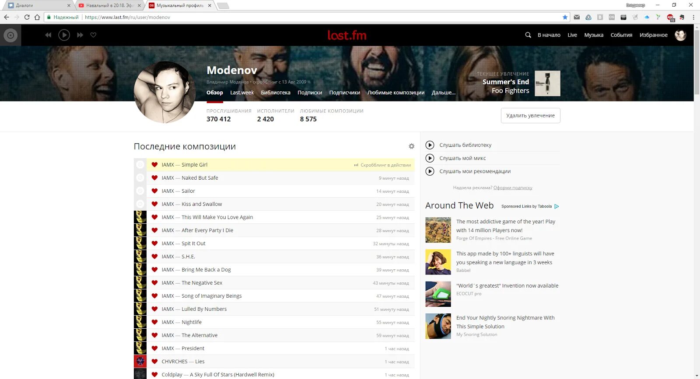Image resolution: width=700 pixels, height=379 pixels.
Task: Toggle the heart for The Negative Sex
Action: pyautogui.click(x=154, y=283)
